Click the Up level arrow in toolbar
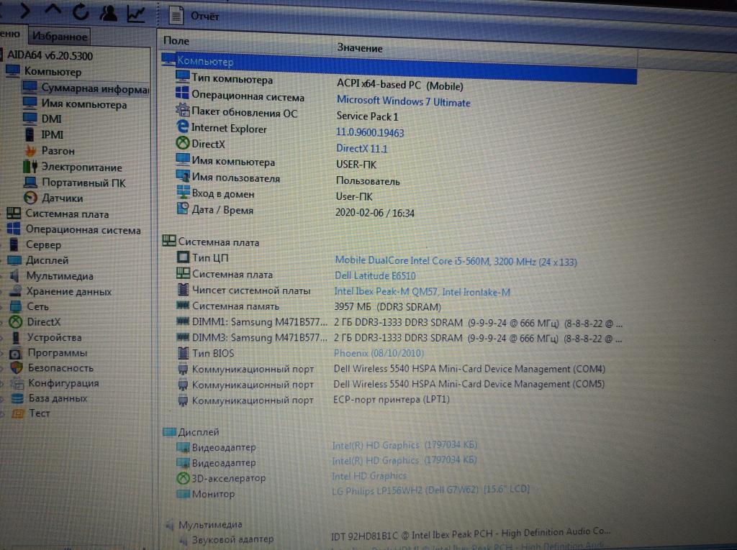The width and height of the screenshot is (737, 550). coord(53,10)
